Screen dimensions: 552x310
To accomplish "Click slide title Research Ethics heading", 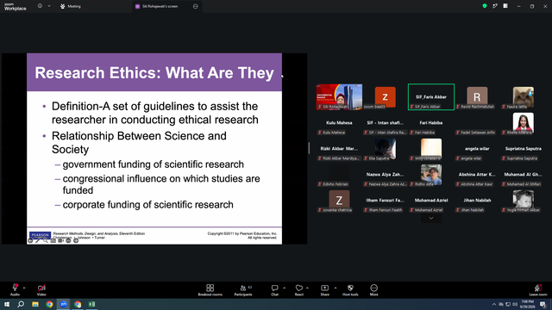I will point(154,72).
